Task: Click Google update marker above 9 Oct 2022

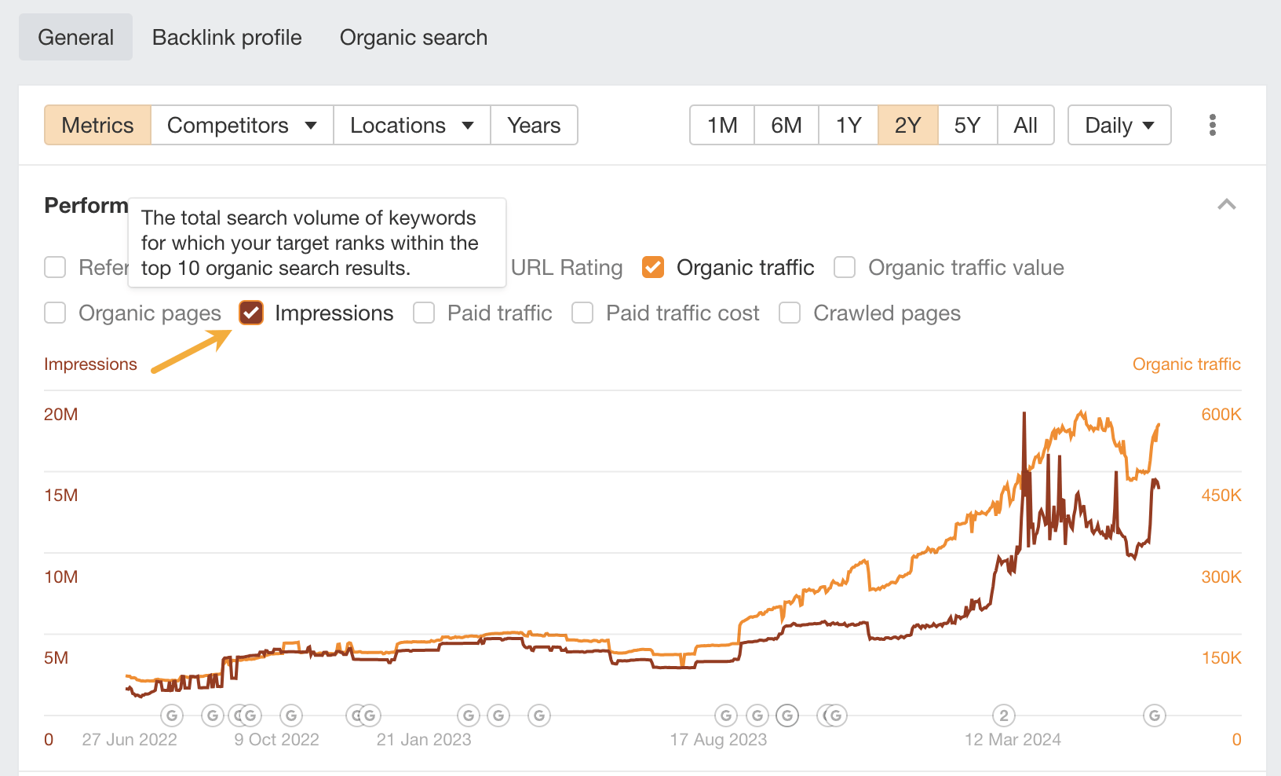Action: coord(250,716)
